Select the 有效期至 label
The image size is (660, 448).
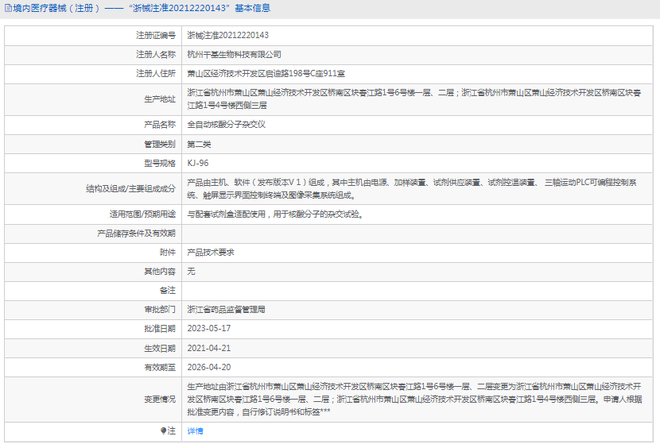pos(160,367)
